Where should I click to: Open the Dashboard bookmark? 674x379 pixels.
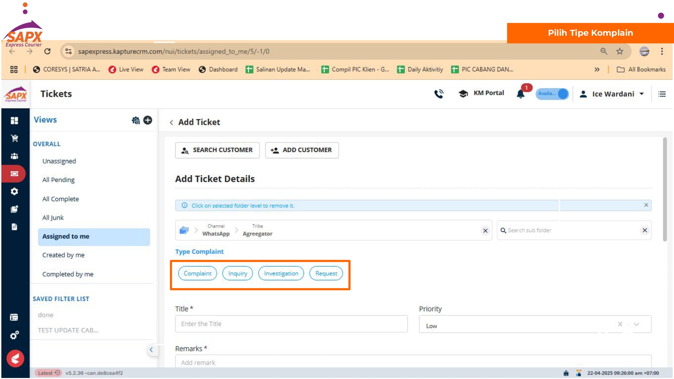pos(218,69)
